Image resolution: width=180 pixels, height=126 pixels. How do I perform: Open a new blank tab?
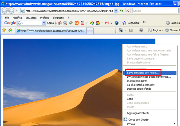click(90, 31)
